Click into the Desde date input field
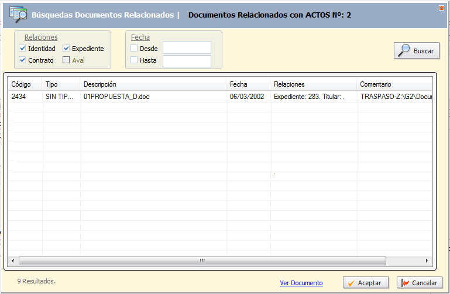Viewport: 450px width, 294px height. pyautogui.click(x=187, y=48)
